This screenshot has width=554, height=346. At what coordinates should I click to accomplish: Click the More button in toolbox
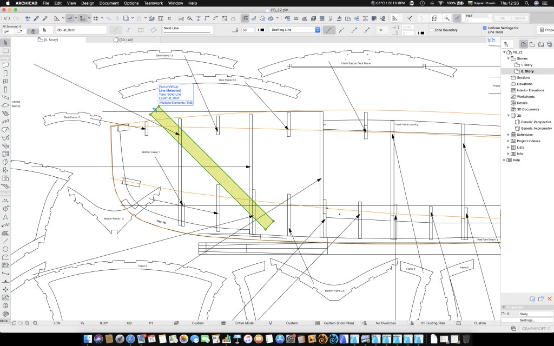[x=4, y=321]
